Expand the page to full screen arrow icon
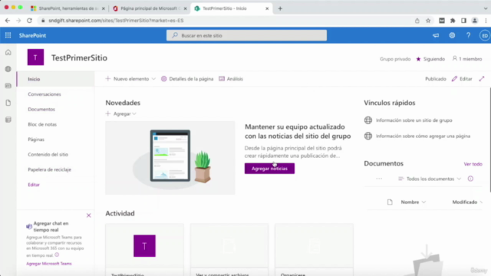Viewport: 491px width, 276px height. click(481, 79)
